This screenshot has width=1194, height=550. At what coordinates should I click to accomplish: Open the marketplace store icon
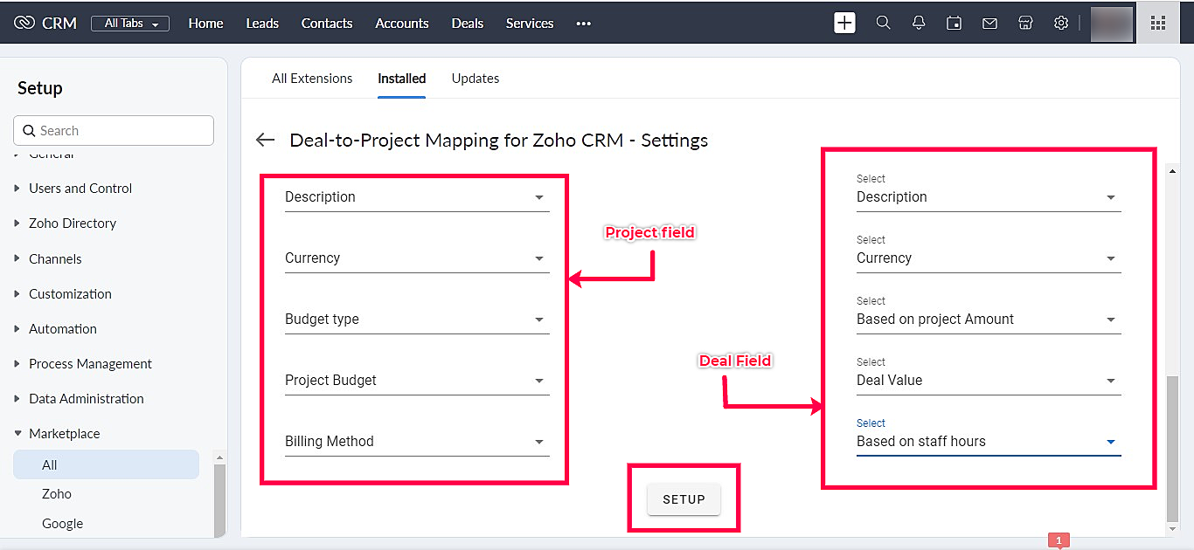[1025, 24]
